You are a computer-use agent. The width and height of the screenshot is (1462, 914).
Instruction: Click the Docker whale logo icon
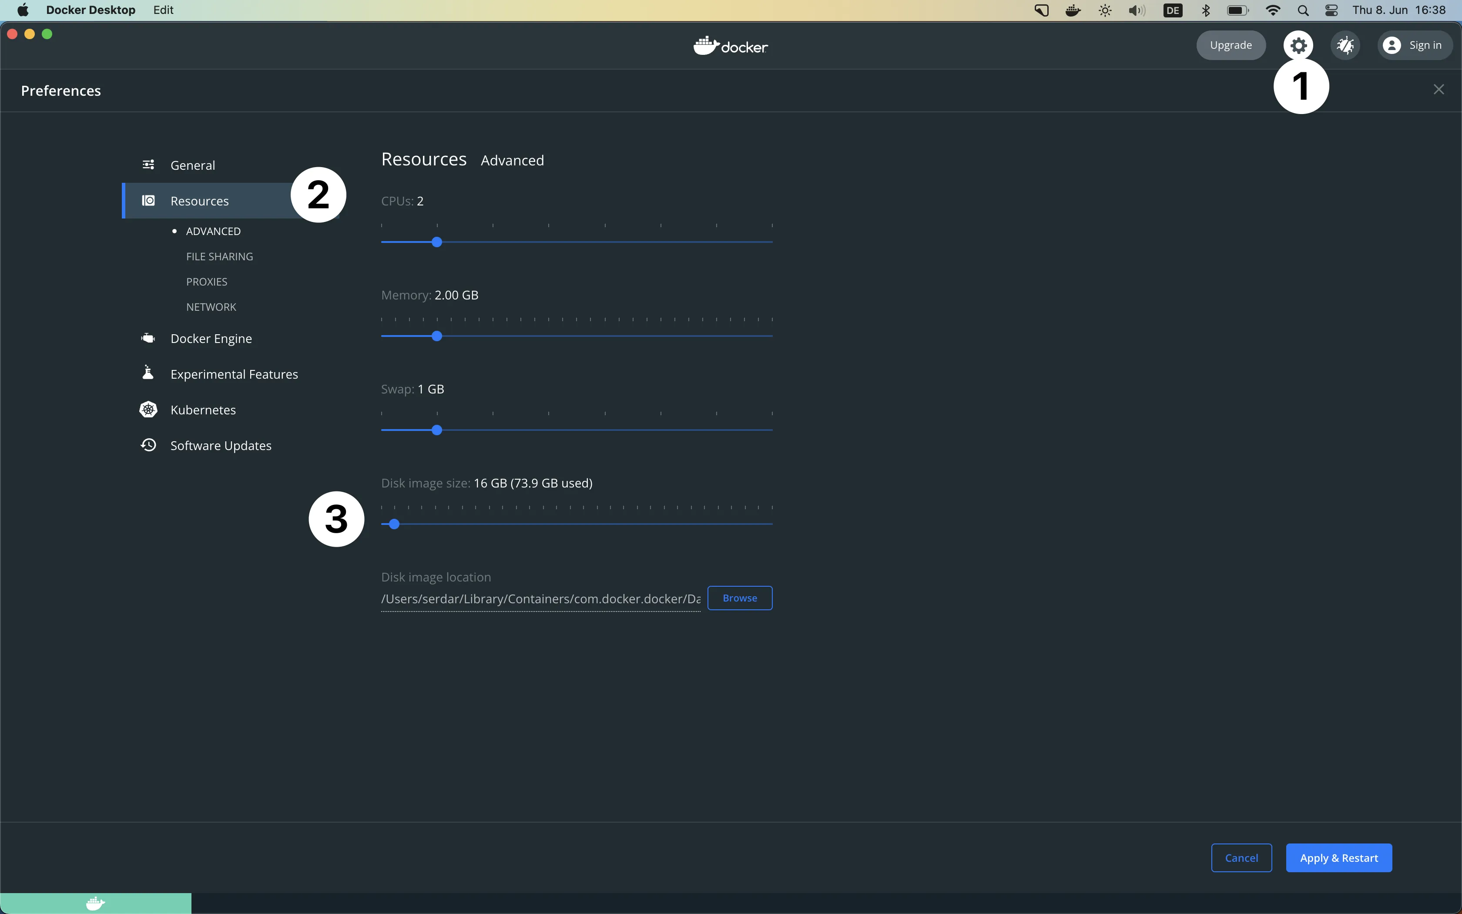pyautogui.click(x=708, y=45)
